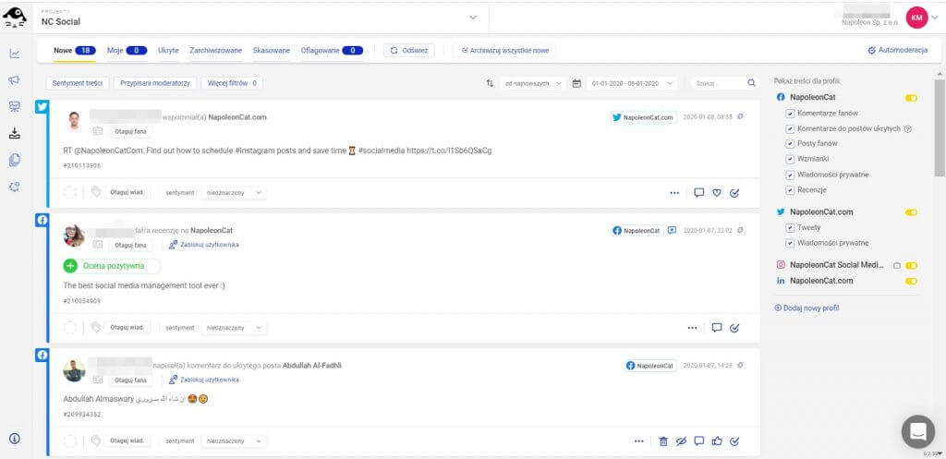Click Dodaj nowy profil link
The width and height of the screenshot is (946, 459).
[x=807, y=308]
